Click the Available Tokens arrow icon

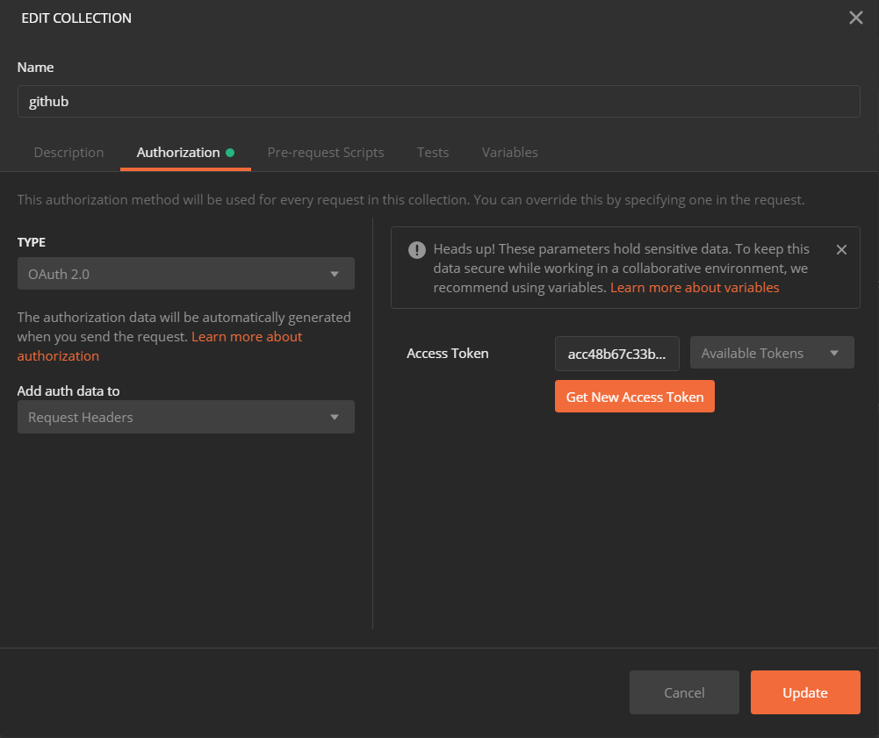coord(833,353)
